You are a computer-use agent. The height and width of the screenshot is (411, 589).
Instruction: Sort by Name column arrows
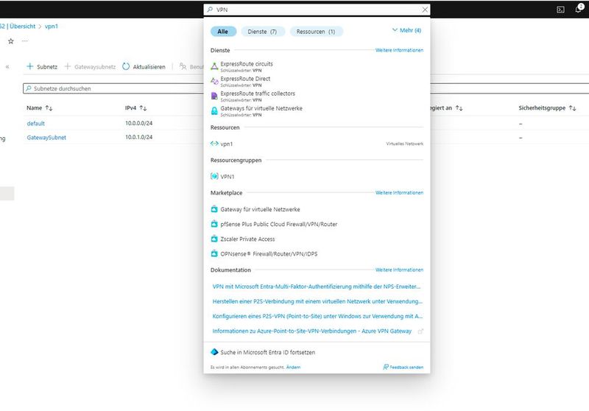coord(49,108)
